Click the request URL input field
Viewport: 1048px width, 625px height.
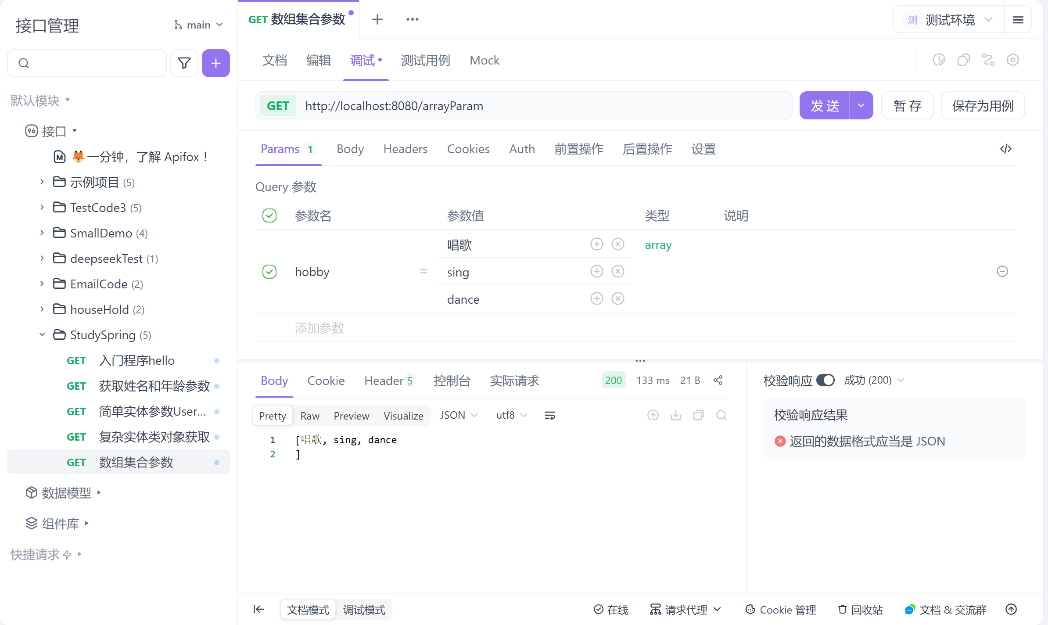tap(544, 106)
